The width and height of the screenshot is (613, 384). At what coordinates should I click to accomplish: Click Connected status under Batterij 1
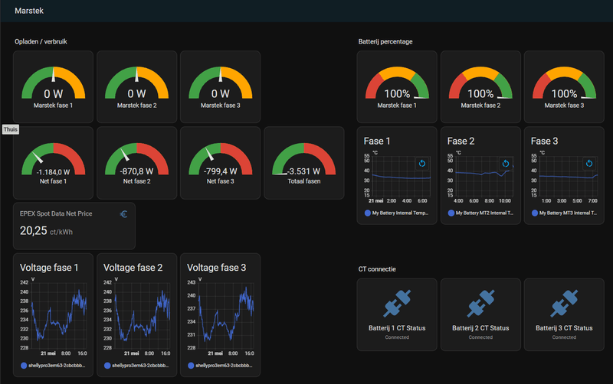(x=397, y=337)
